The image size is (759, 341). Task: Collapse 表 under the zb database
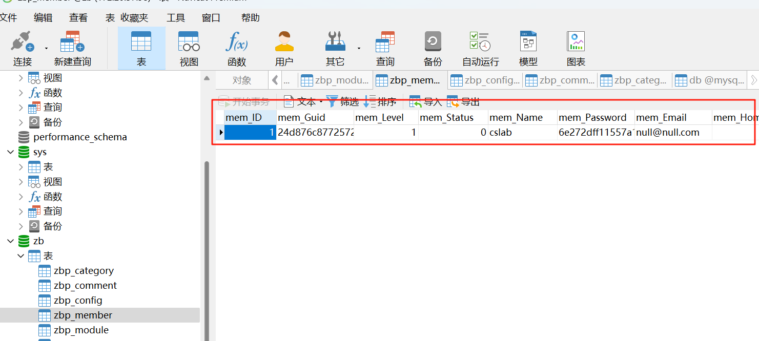[20, 256]
